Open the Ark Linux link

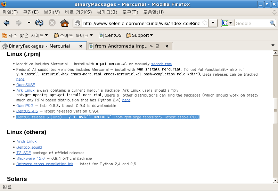point(25,90)
